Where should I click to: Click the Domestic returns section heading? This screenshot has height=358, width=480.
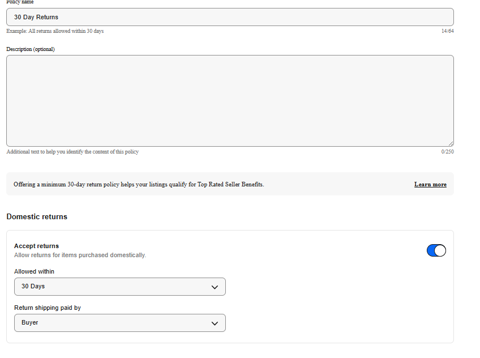pyautogui.click(x=36, y=216)
